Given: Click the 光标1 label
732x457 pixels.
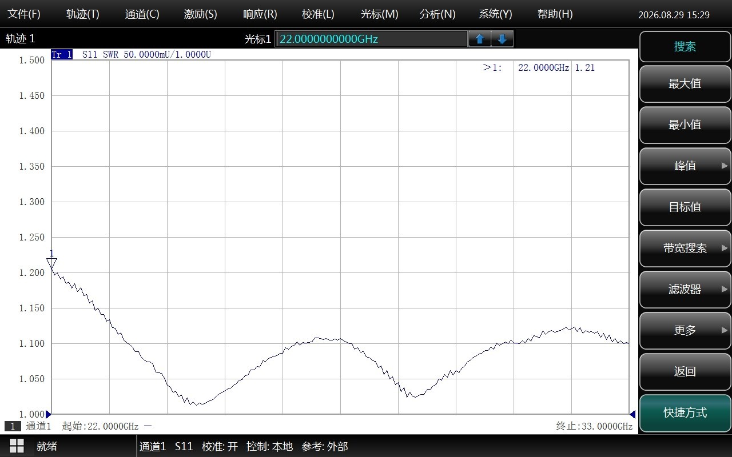Looking at the screenshot, I should 258,39.
